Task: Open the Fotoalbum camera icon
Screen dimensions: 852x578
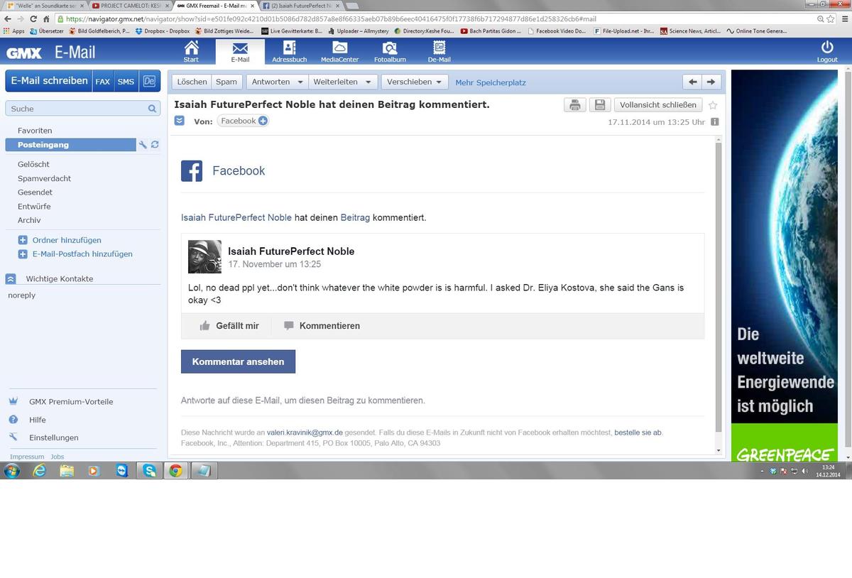Action: [x=390, y=48]
